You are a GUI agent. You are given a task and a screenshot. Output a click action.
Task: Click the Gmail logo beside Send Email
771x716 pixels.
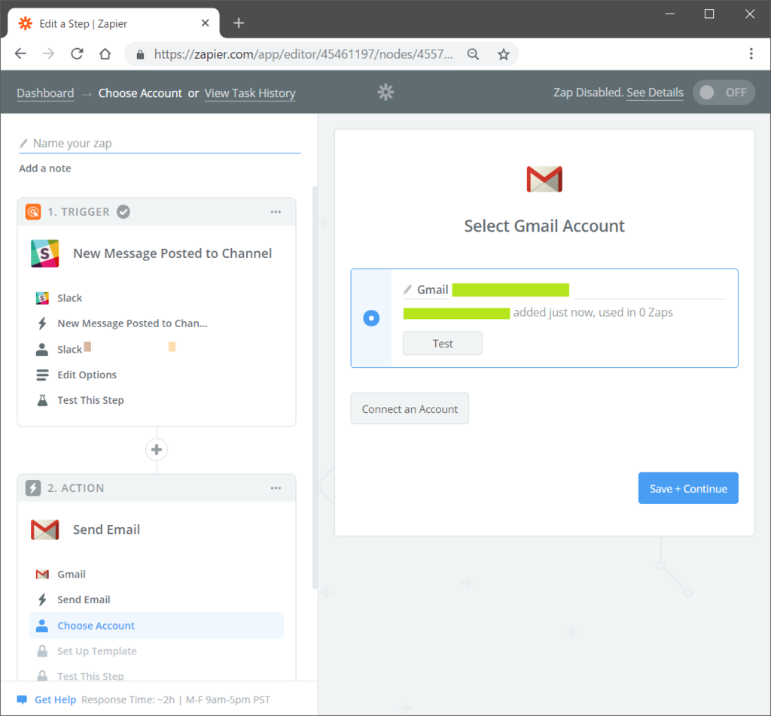click(x=44, y=529)
